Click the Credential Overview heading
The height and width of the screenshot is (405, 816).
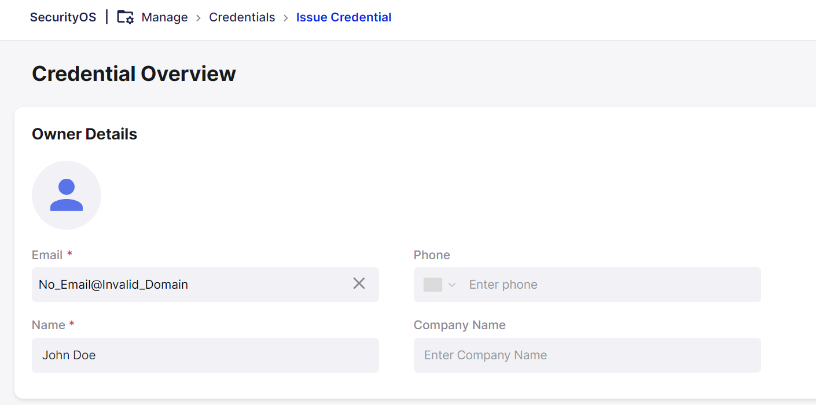click(134, 73)
